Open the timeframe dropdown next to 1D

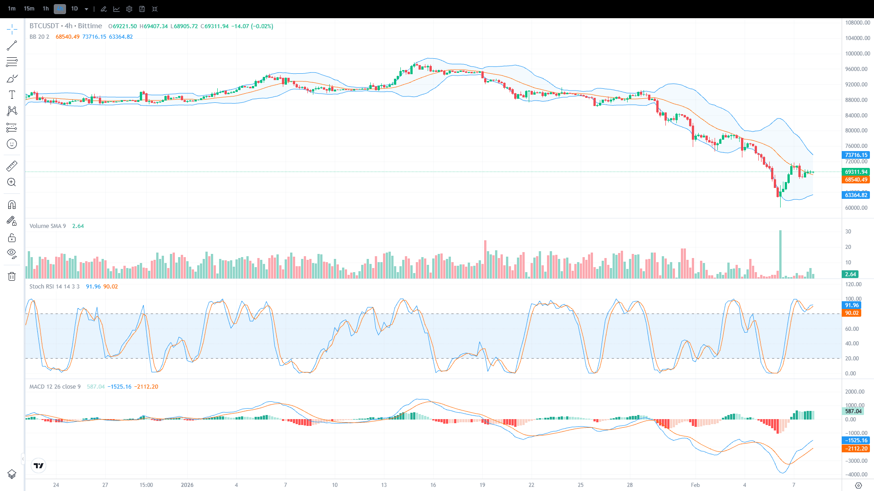pos(86,9)
